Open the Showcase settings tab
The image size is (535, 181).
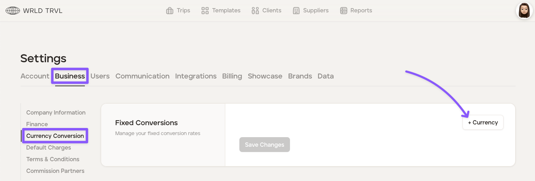(x=265, y=76)
